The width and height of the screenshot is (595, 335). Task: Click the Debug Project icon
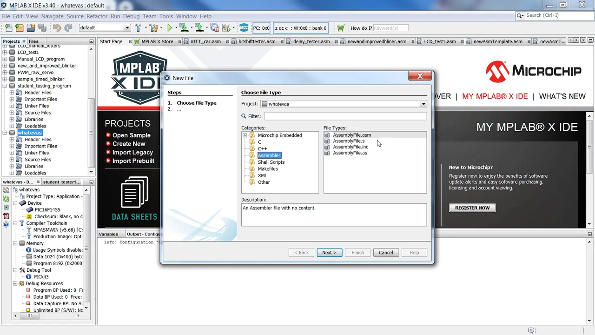point(227,28)
